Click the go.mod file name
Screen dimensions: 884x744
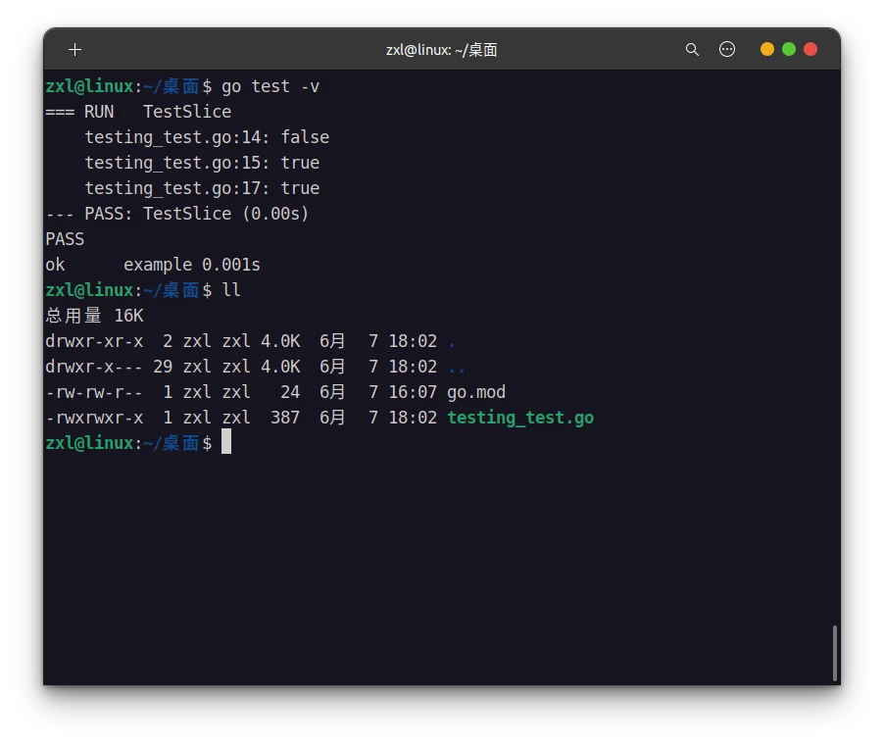(x=476, y=392)
